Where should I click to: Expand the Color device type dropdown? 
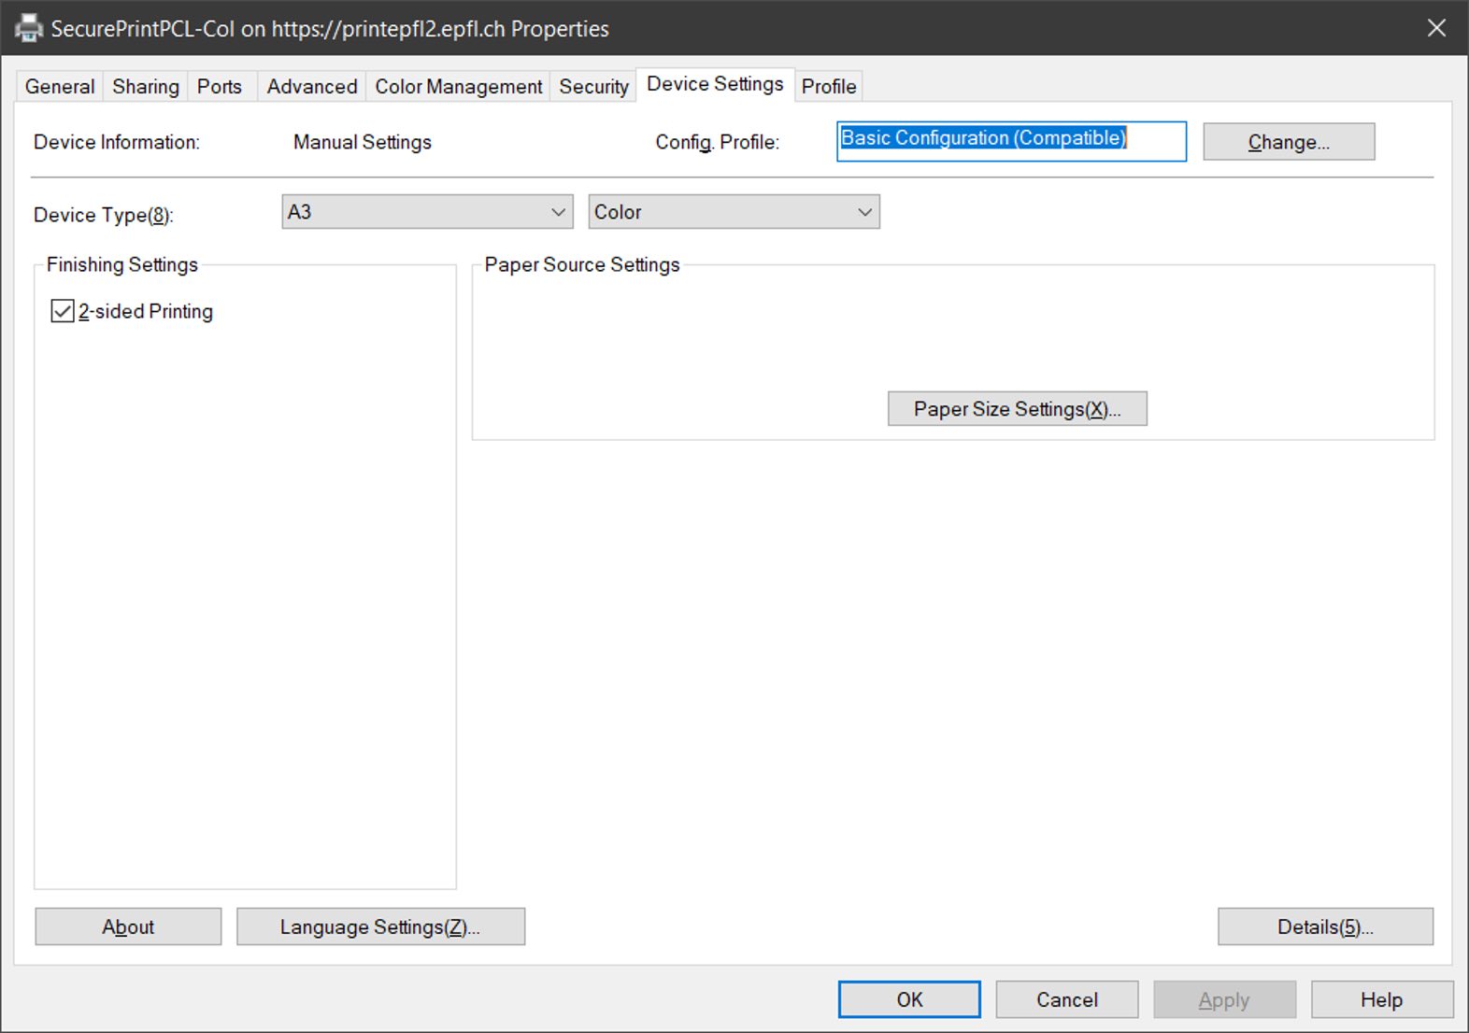tap(734, 212)
